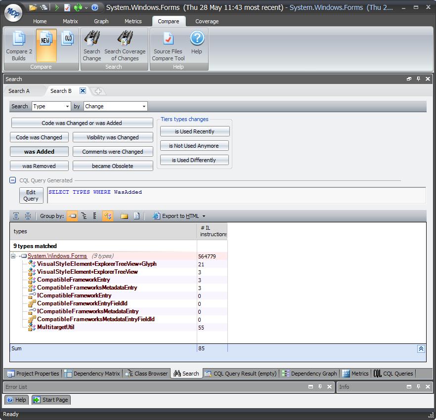Image resolution: width=436 pixels, height=420 pixels.
Task: Click the green refresh arrows icon
Action: point(78,7)
